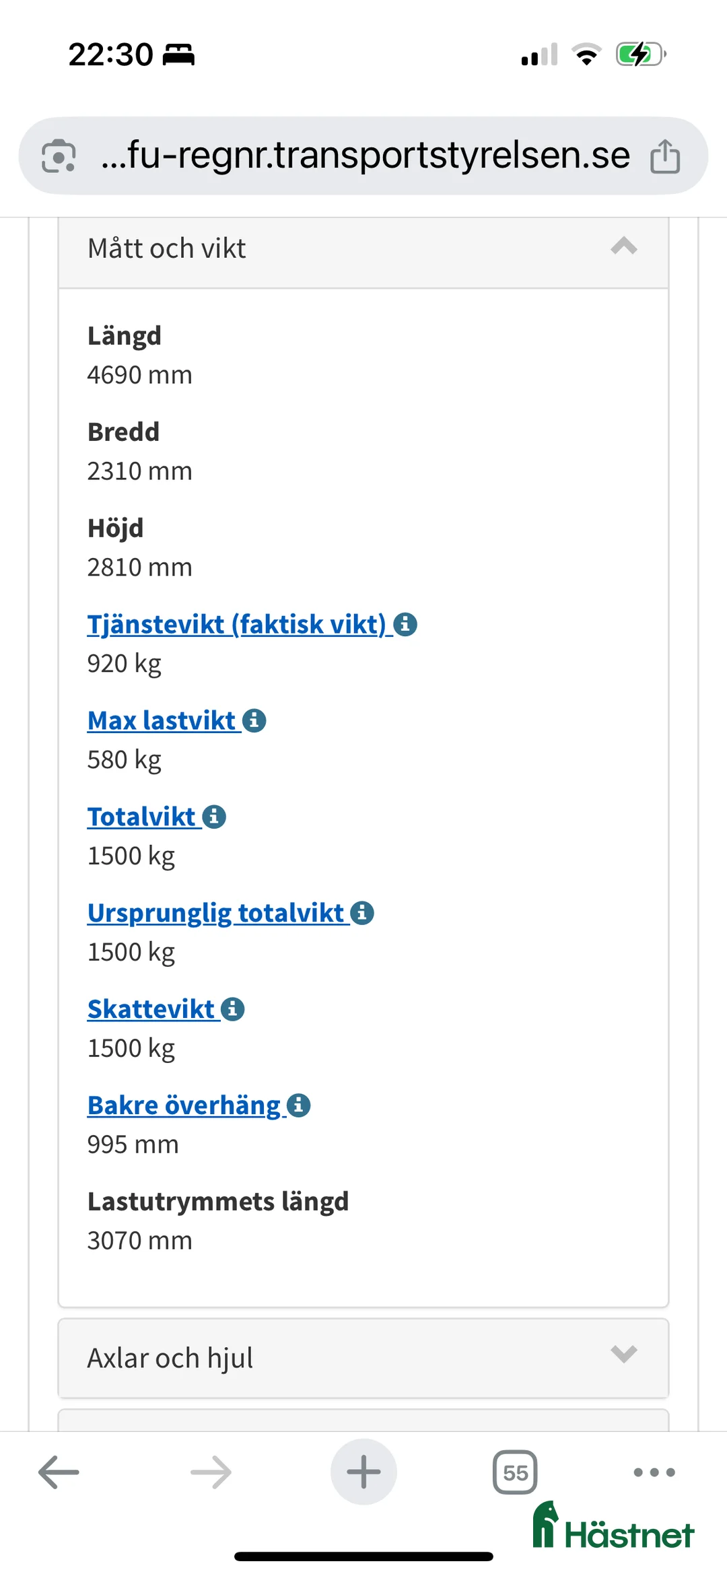Viewport: 727px width, 1576px height.
Task: Open the Max lastvikt link
Action: 162,720
